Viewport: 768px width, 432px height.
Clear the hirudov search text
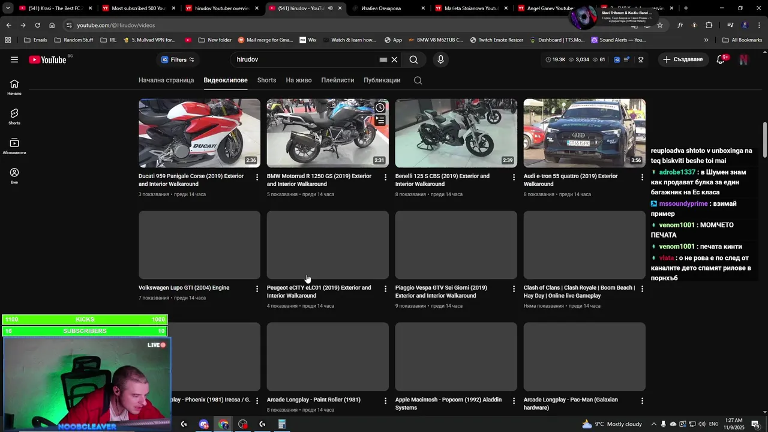click(394, 59)
